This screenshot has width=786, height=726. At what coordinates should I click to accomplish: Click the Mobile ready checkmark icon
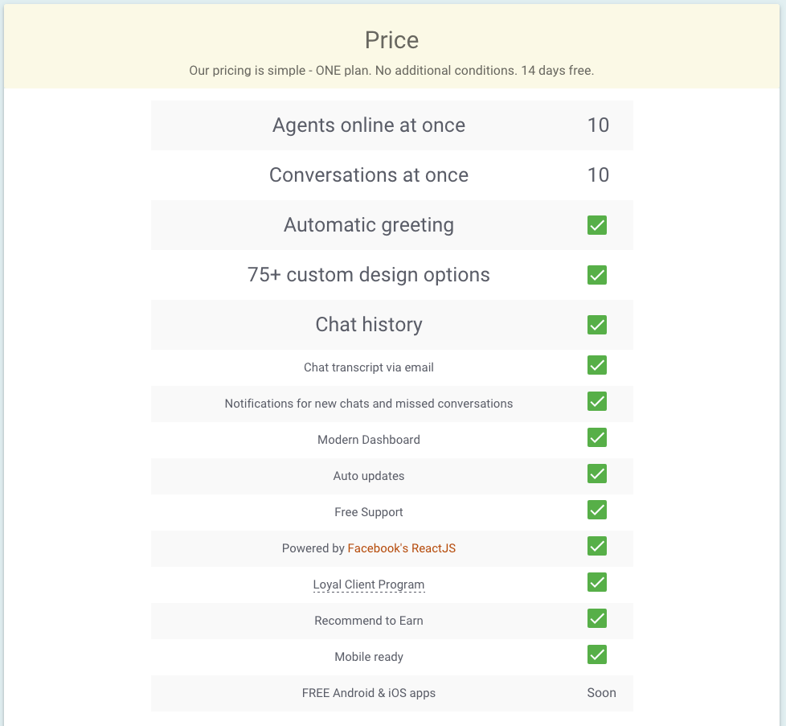point(597,655)
